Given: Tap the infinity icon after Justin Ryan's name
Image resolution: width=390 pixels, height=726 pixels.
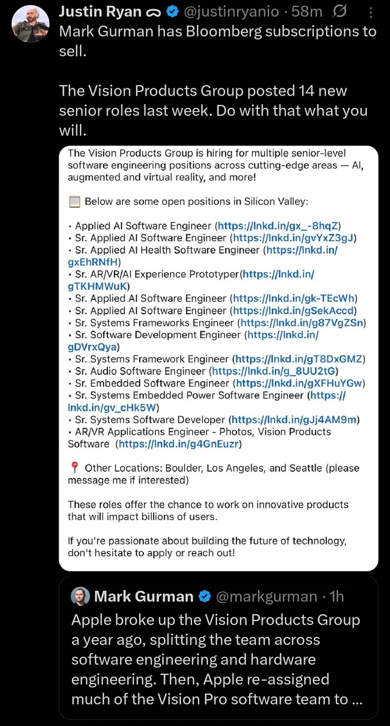Looking at the screenshot, I should pyautogui.click(x=154, y=13).
